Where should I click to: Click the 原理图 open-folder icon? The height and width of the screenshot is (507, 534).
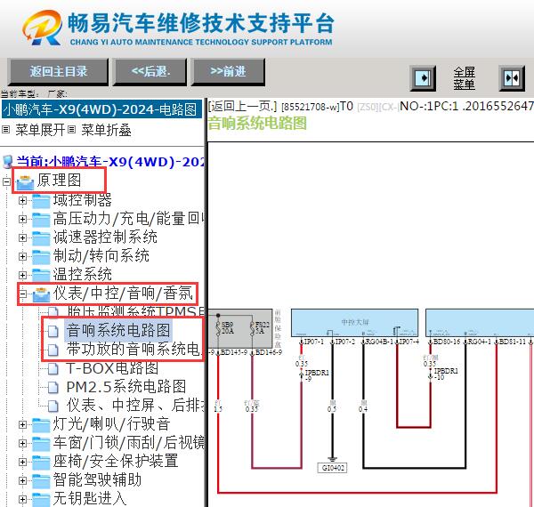pos(25,182)
